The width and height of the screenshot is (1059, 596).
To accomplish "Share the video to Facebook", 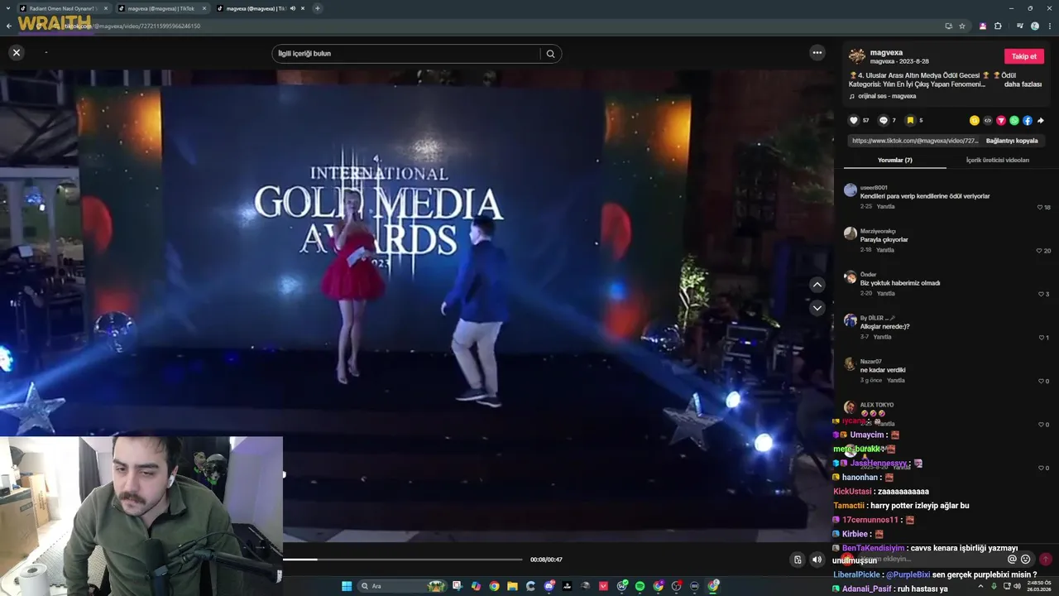I will point(1028,120).
